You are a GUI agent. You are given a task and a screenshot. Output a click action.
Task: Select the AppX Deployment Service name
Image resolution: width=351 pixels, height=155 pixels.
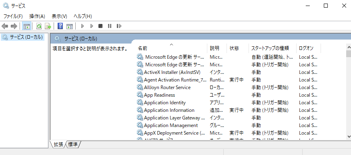[x=174, y=133]
